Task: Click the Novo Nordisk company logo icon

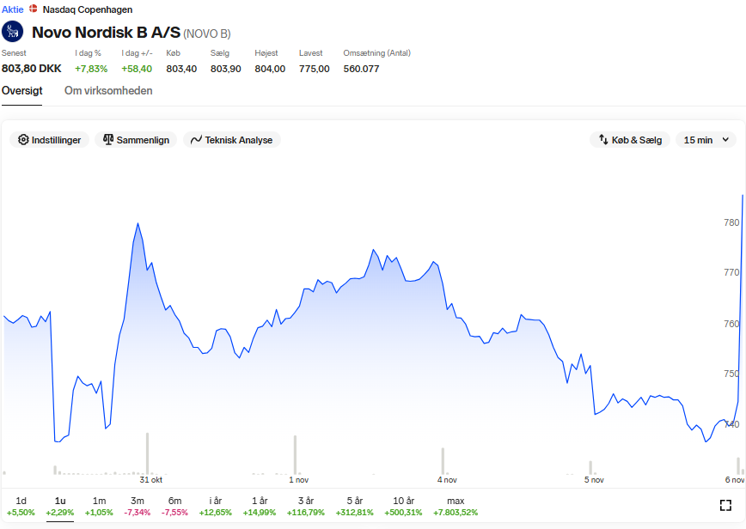Action: [x=12, y=32]
